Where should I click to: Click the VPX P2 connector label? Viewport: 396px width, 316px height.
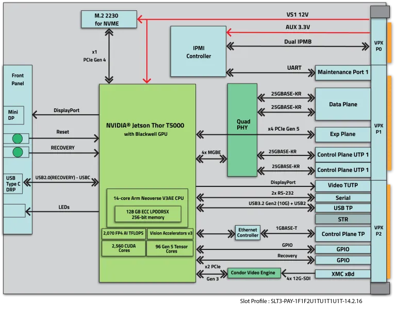(x=378, y=231)
